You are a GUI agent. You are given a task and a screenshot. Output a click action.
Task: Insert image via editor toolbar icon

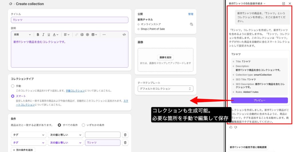(82, 35)
